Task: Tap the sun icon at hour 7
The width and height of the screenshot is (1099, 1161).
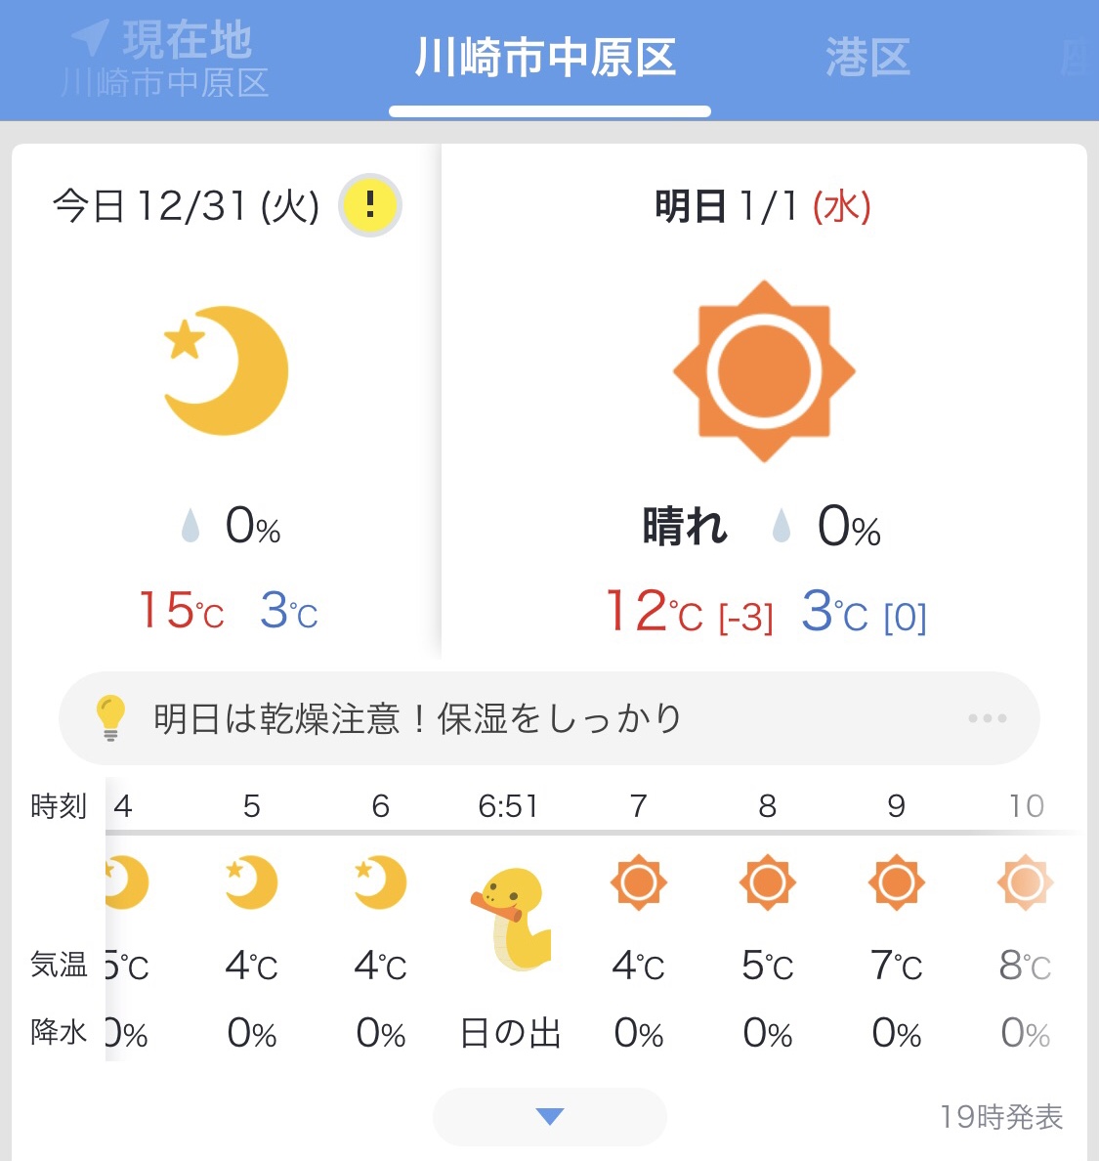Action: (639, 882)
